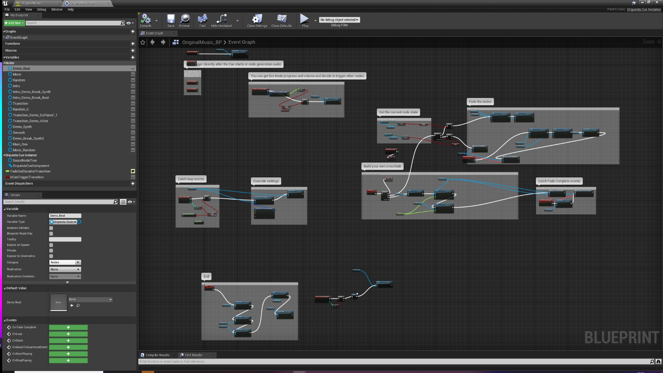Viewport: 663px width, 373px height.
Task: Click the favorite star in graph breadcrumb
Action: 143,42
